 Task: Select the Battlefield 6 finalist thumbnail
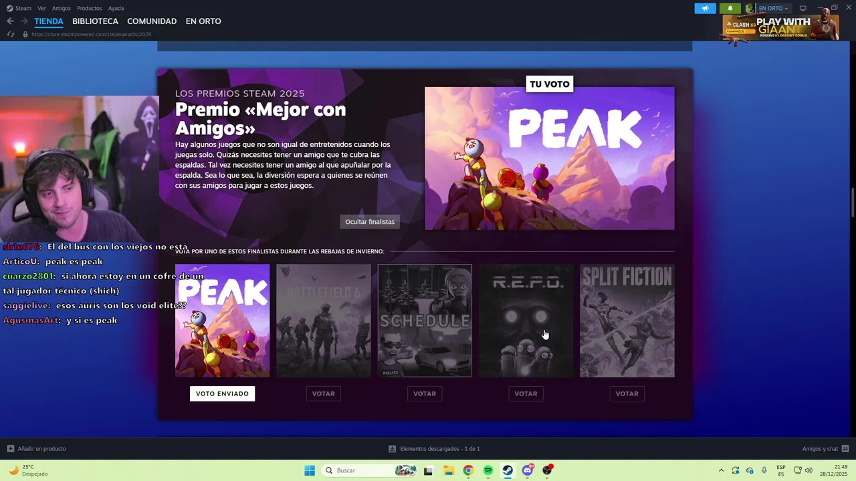point(323,321)
